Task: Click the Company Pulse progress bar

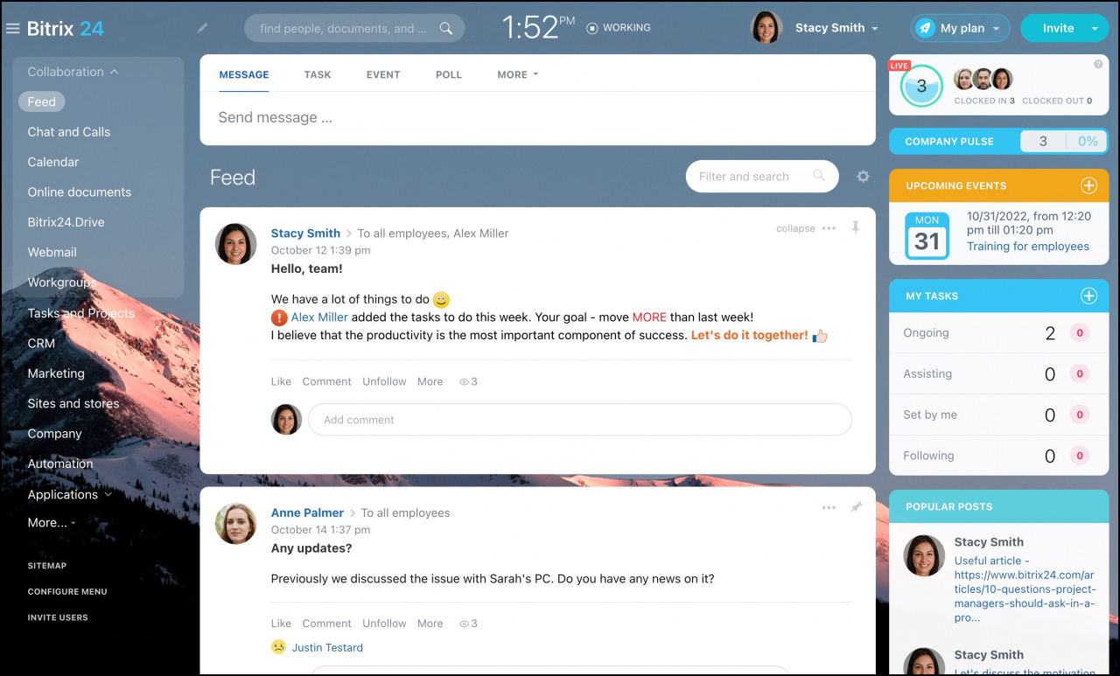Action: pos(1064,141)
